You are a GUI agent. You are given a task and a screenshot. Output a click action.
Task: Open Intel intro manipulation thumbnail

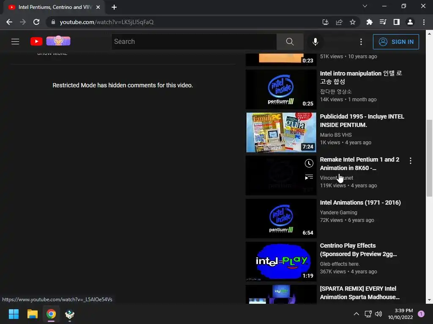tap(281, 89)
